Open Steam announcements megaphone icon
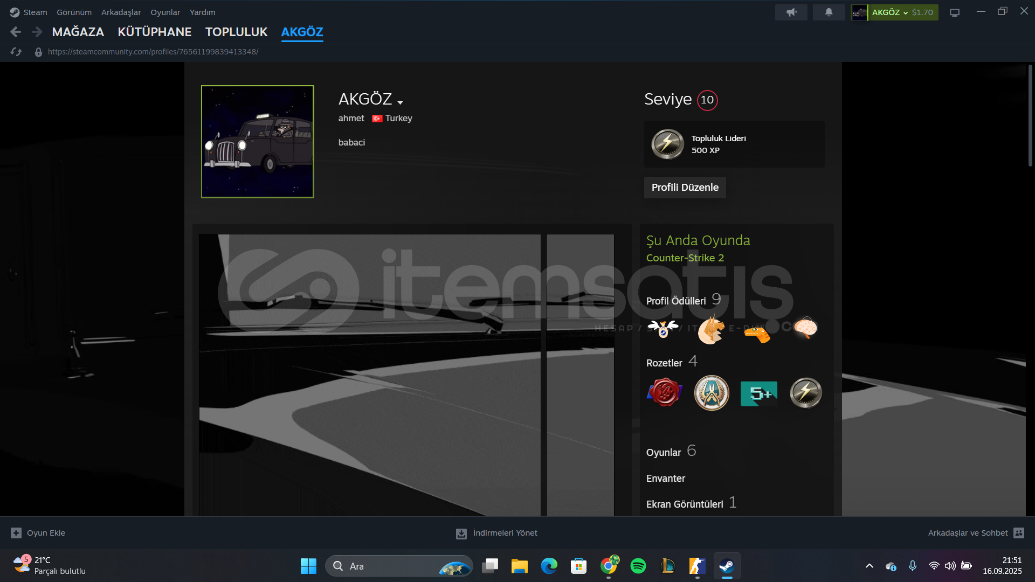Image resolution: width=1035 pixels, height=582 pixels. click(791, 12)
